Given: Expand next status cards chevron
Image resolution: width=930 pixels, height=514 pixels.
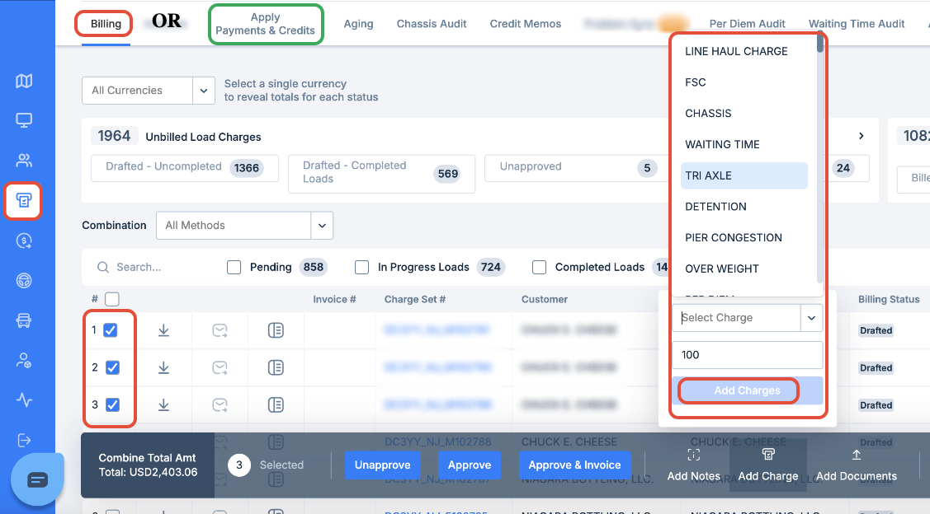Looking at the screenshot, I should [862, 136].
